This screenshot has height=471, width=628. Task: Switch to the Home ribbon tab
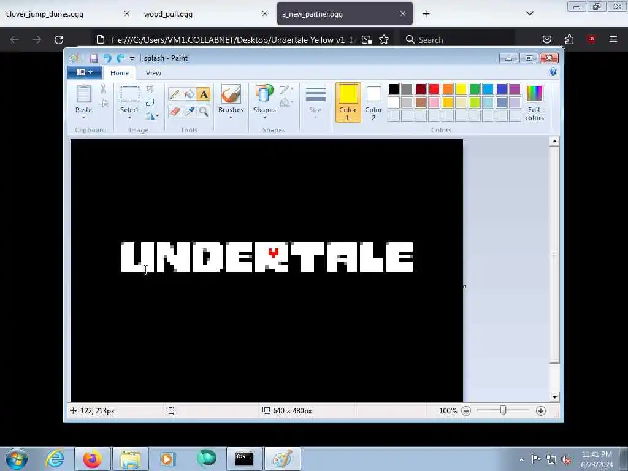coord(120,73)
